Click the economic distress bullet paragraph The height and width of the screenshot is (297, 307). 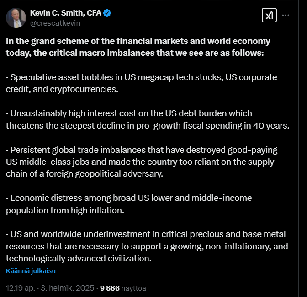[x=129, y=204]
